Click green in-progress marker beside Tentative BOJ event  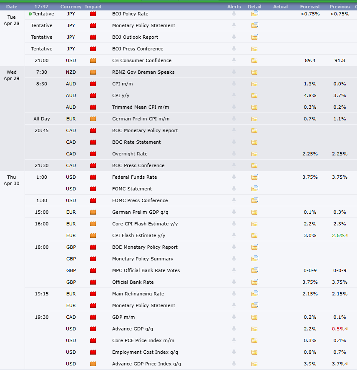pos(30,14)
